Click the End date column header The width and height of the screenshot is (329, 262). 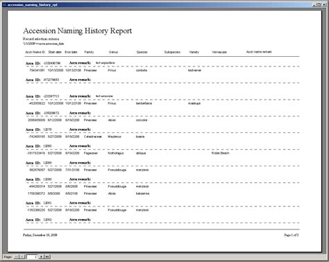click(x=71, y=52)
